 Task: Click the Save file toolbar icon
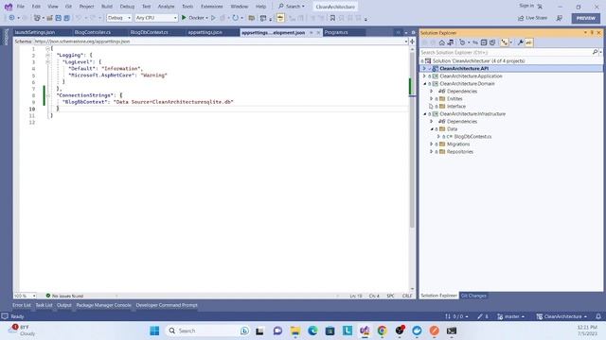click(x=59, y=18)
